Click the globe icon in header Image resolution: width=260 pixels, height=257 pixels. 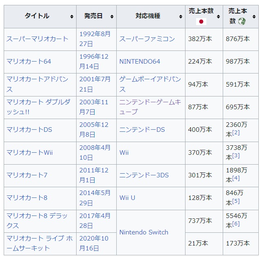[x=242, y=21]
